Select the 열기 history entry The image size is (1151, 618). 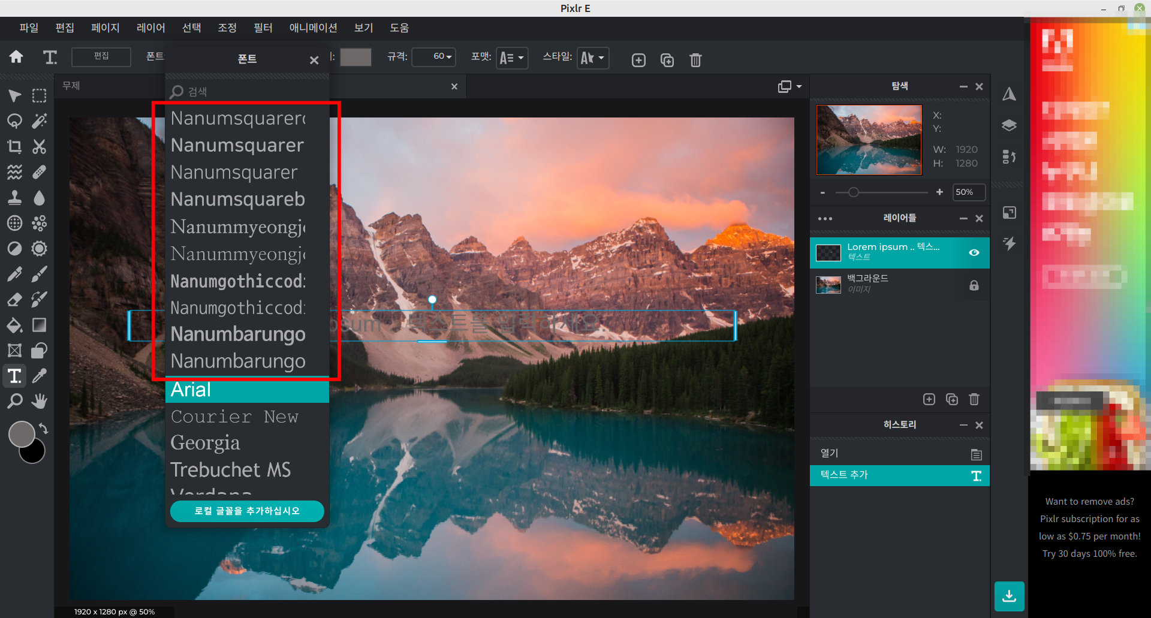[899, 454]
